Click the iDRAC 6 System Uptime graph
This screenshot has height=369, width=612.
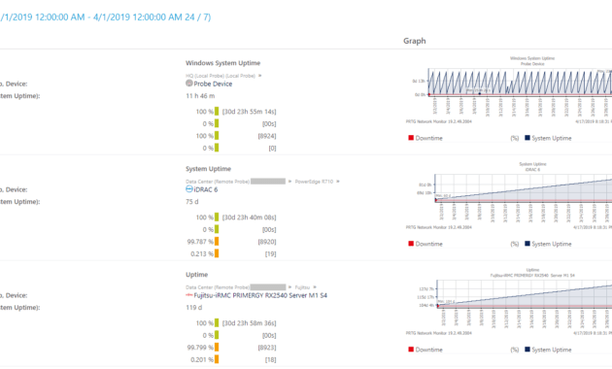(x=509, y=196)
